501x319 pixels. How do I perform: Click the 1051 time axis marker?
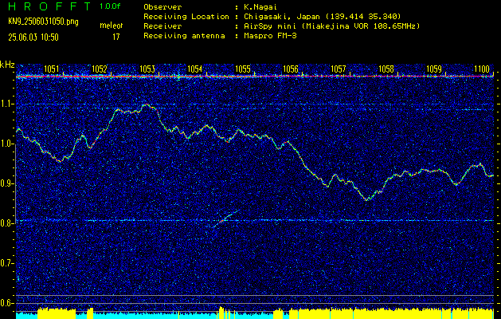(x=51, y=69)
